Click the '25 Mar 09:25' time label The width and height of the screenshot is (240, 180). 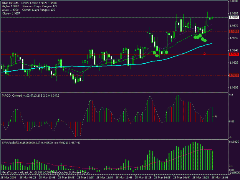[x=28, y=178]
